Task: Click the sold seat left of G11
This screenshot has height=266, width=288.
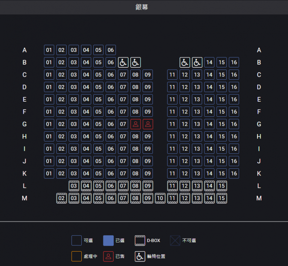Action: point(148,124)
